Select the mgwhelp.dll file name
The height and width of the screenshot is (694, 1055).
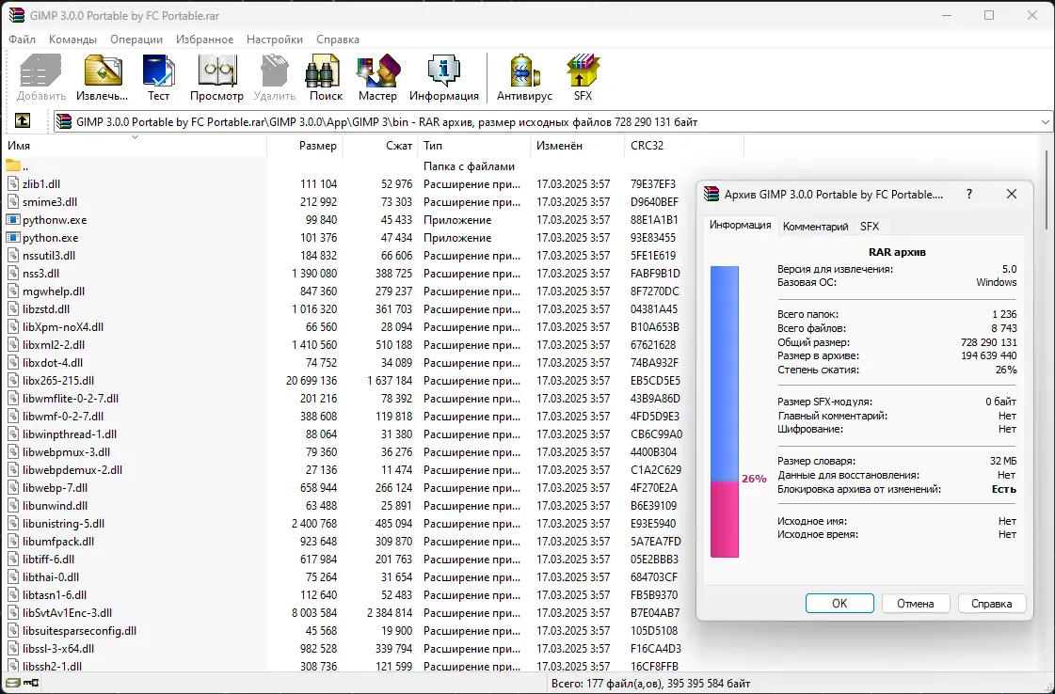pyautogui.click(x=53, y=292)
